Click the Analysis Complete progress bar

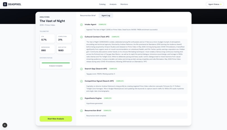(56, 63)
